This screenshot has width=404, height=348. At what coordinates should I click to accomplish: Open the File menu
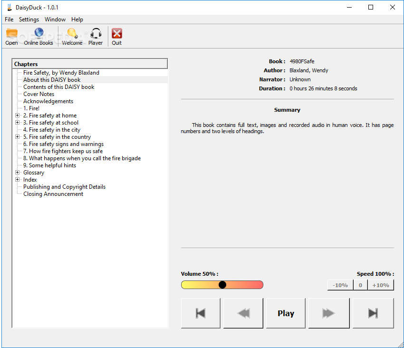pos(9,19)
